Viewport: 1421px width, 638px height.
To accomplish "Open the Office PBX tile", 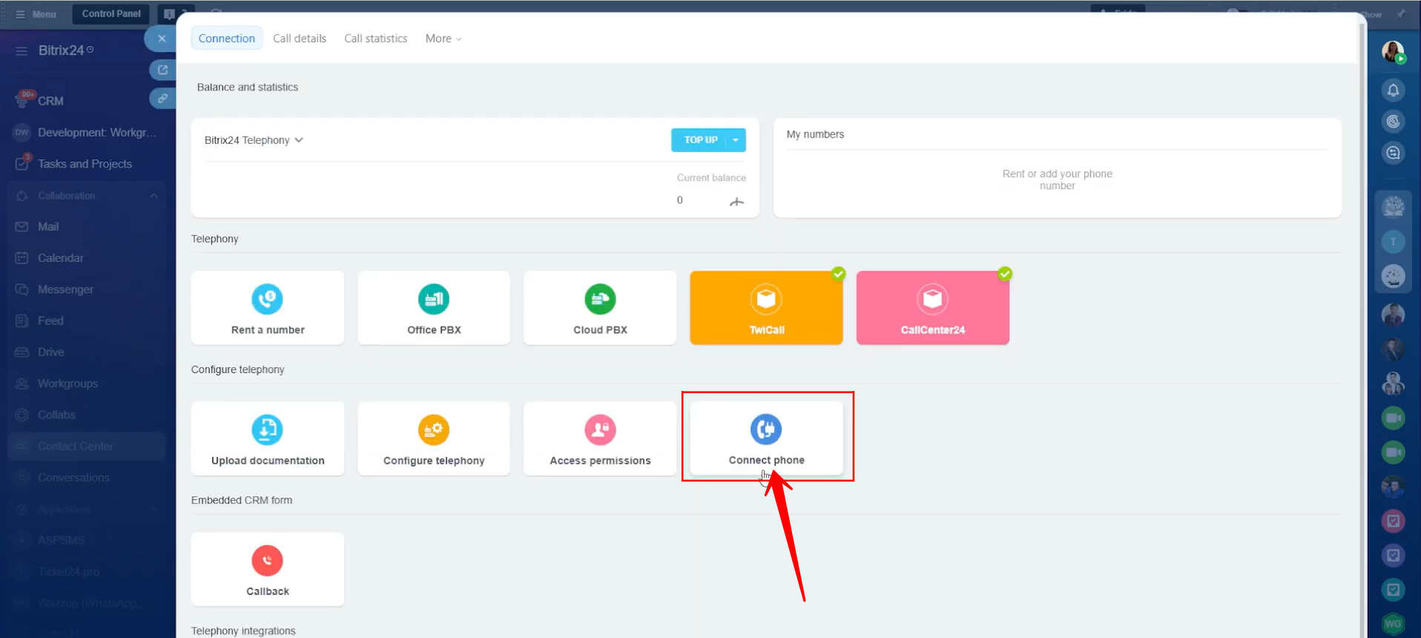I will 434,308.
